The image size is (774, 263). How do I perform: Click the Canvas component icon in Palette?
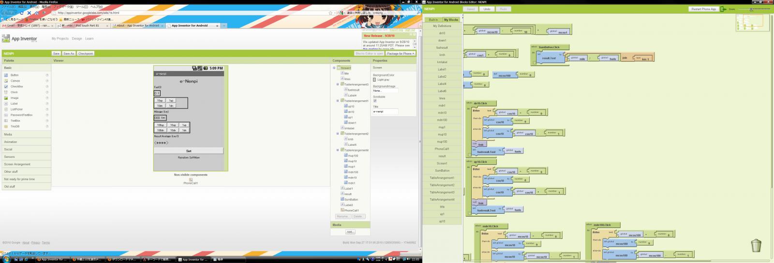6,81
